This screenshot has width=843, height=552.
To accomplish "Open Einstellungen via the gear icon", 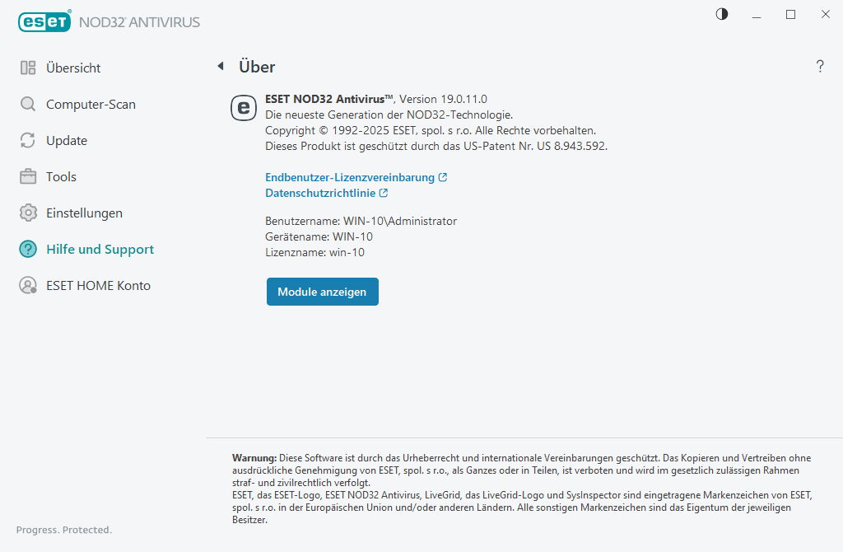I will [x=28, y=213].
